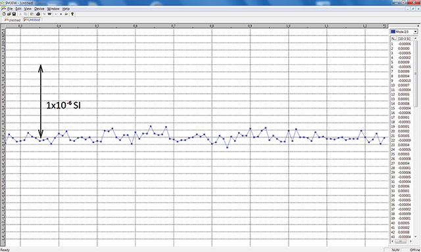421x252 pixels.
Task: Open the File menu
Action: point(9,9)
